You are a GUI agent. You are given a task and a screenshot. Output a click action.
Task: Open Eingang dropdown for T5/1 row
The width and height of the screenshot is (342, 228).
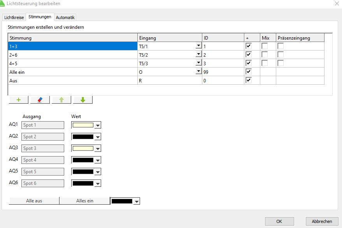[198, 46]
